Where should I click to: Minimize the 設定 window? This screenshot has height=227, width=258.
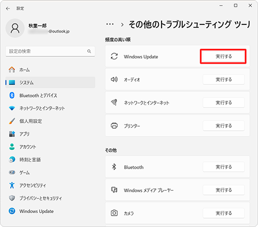pyautogui.click(x=221, y=6)
